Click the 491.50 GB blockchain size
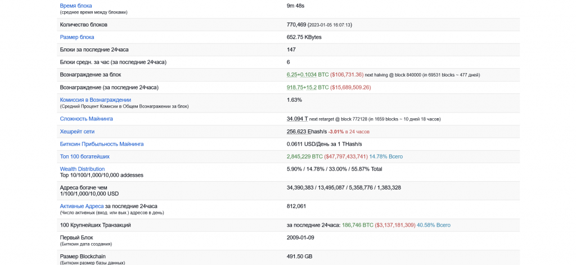Viewport: 576px width, 265px height. (x=299, y=257)
